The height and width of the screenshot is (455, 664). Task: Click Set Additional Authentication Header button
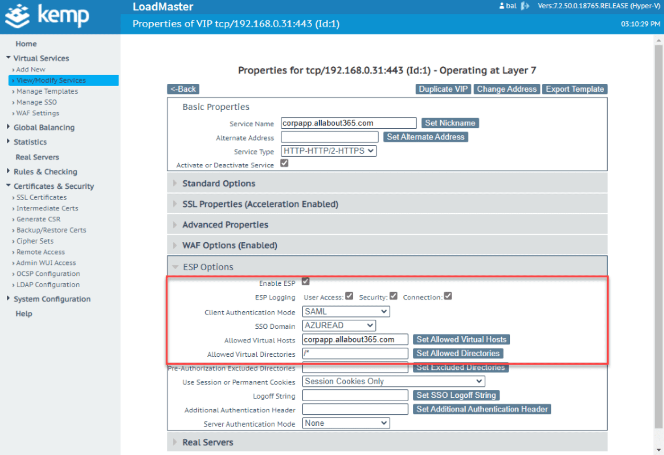tap(482, 410)
